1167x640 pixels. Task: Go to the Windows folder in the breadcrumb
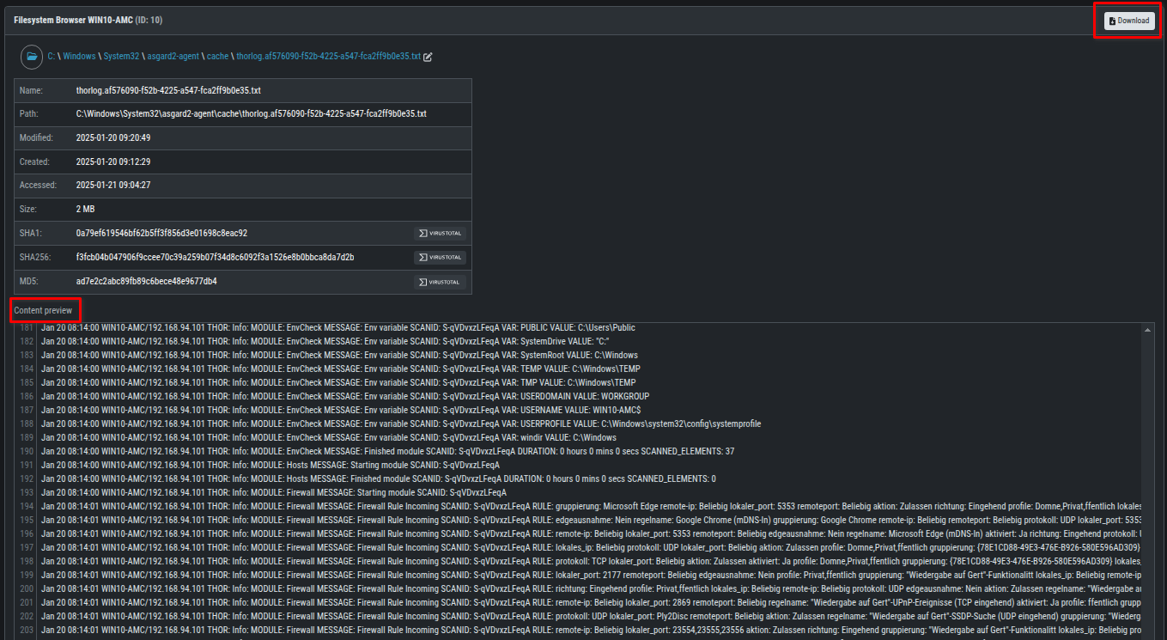tap(79, 57)
